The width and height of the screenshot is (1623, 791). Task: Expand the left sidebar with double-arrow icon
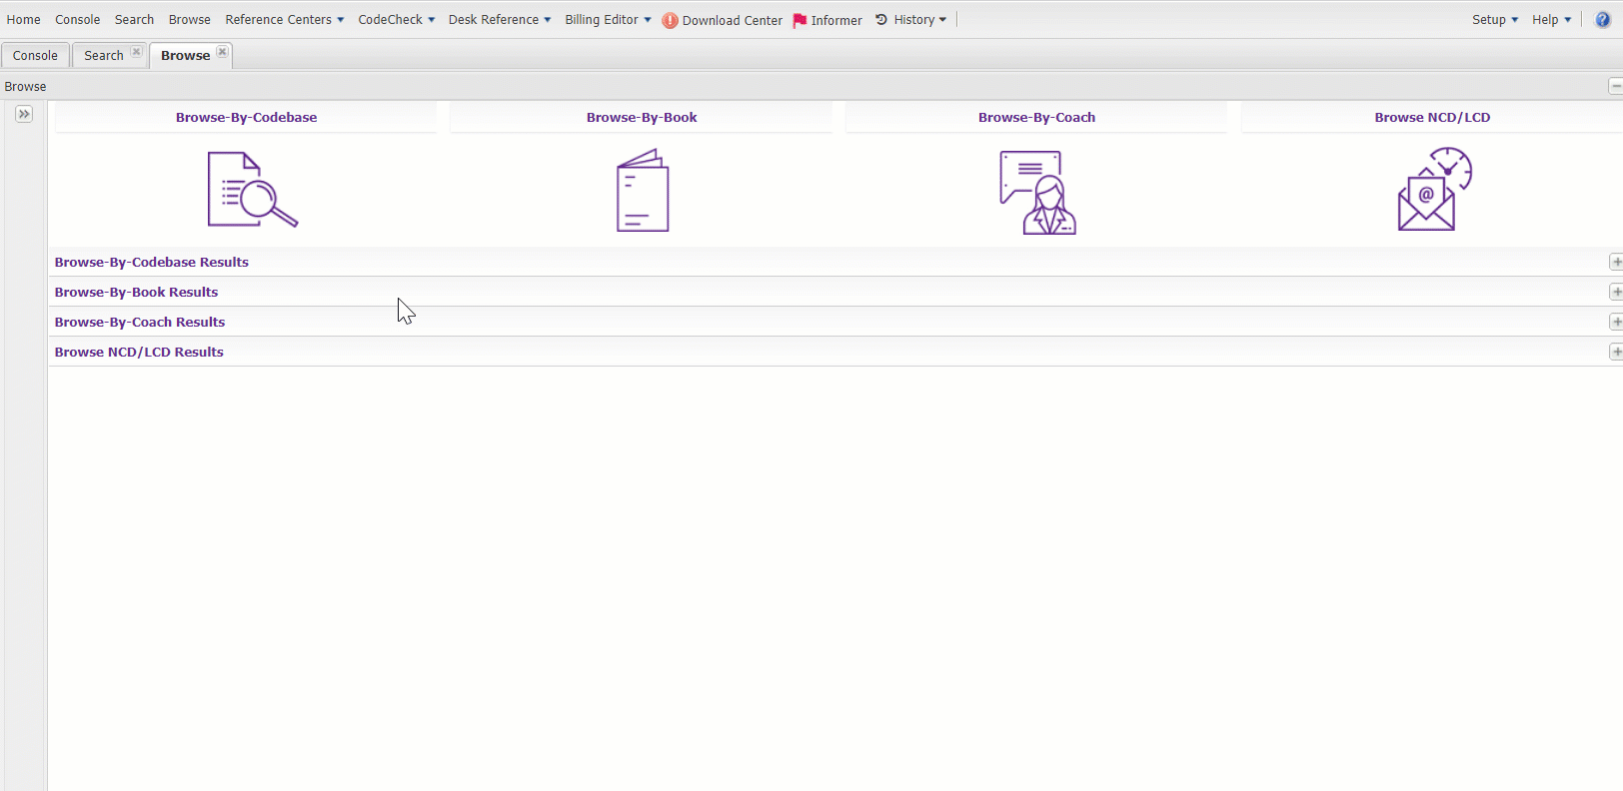[x=24, y=114]
